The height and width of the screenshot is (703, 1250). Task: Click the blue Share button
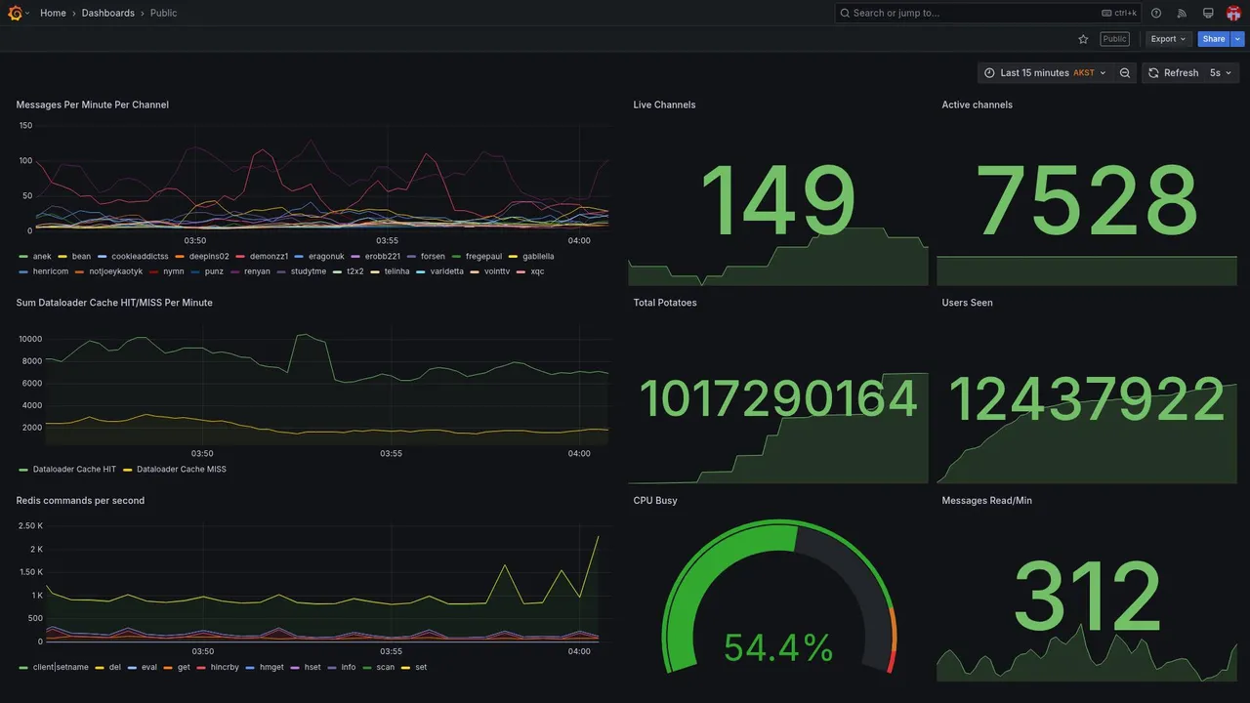(1214, 39)
